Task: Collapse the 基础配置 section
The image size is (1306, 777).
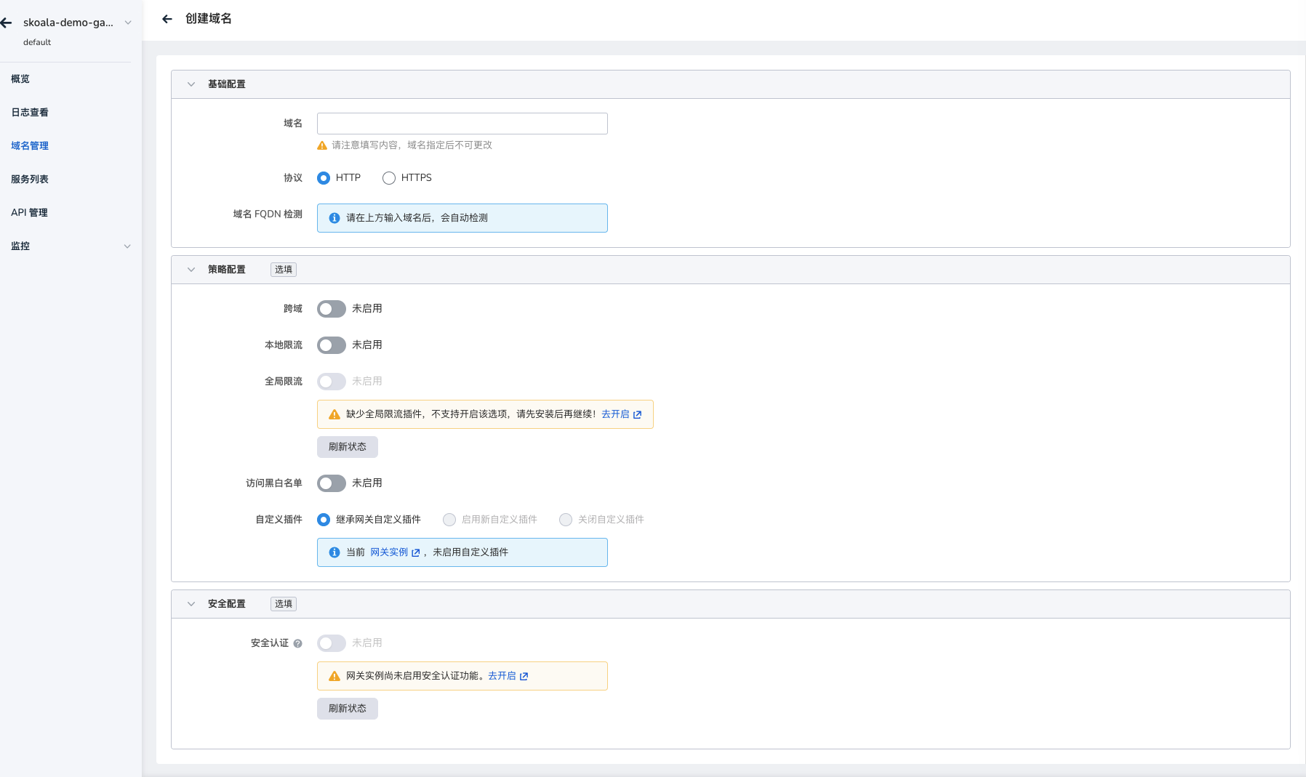Action: coord(191,84)
